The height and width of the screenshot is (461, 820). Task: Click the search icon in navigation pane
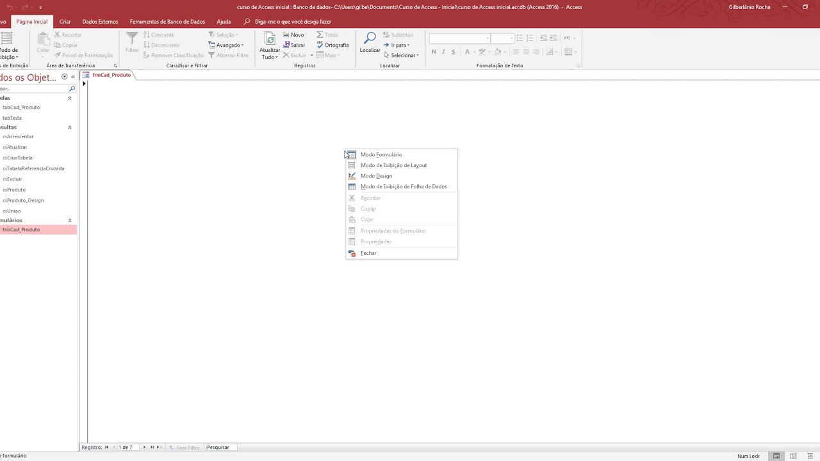tap(72, 88)
